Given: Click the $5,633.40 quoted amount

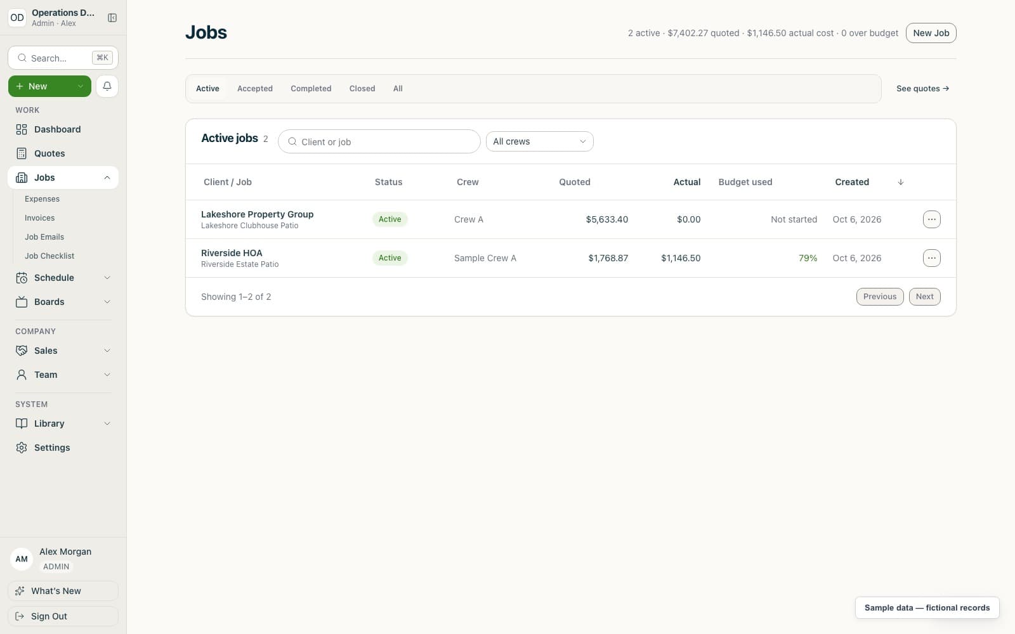Looking at the screenshot, I should 606,219.
